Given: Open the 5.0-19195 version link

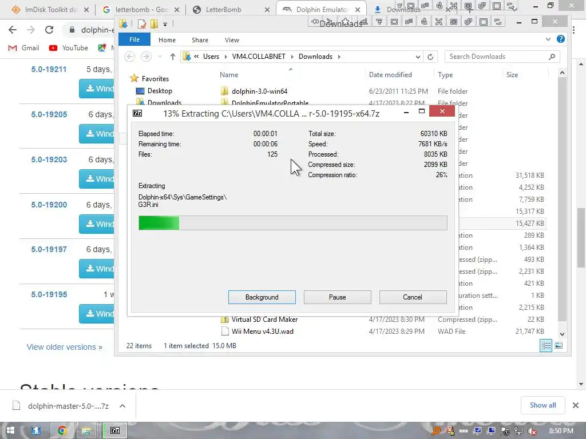Looking at the screenshot, I should [x=49, y=294].
